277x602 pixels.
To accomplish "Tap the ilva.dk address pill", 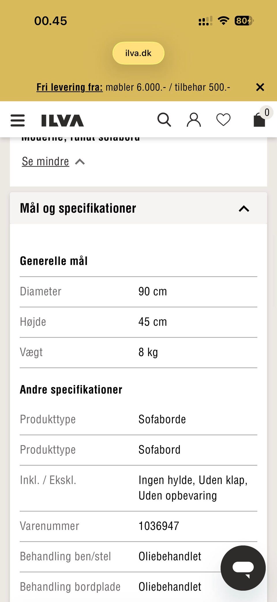I will [138, 53].
